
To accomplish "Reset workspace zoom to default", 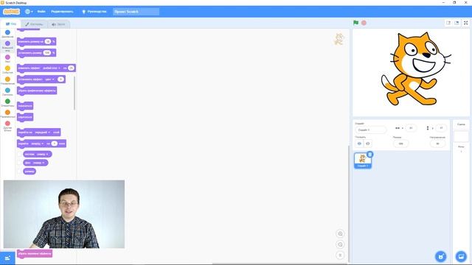I will click(x=340, y=255).
